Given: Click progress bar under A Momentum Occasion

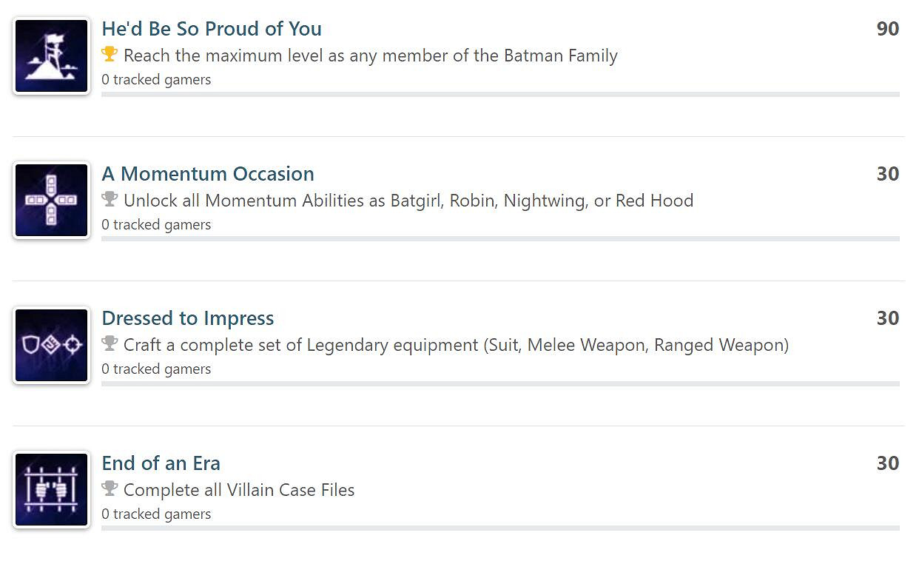Looking at the screenshot, I should click(500, 239).
